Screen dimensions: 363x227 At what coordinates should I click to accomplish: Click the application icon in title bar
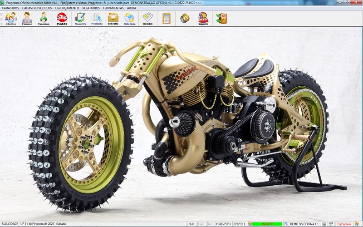coord(2,3)
